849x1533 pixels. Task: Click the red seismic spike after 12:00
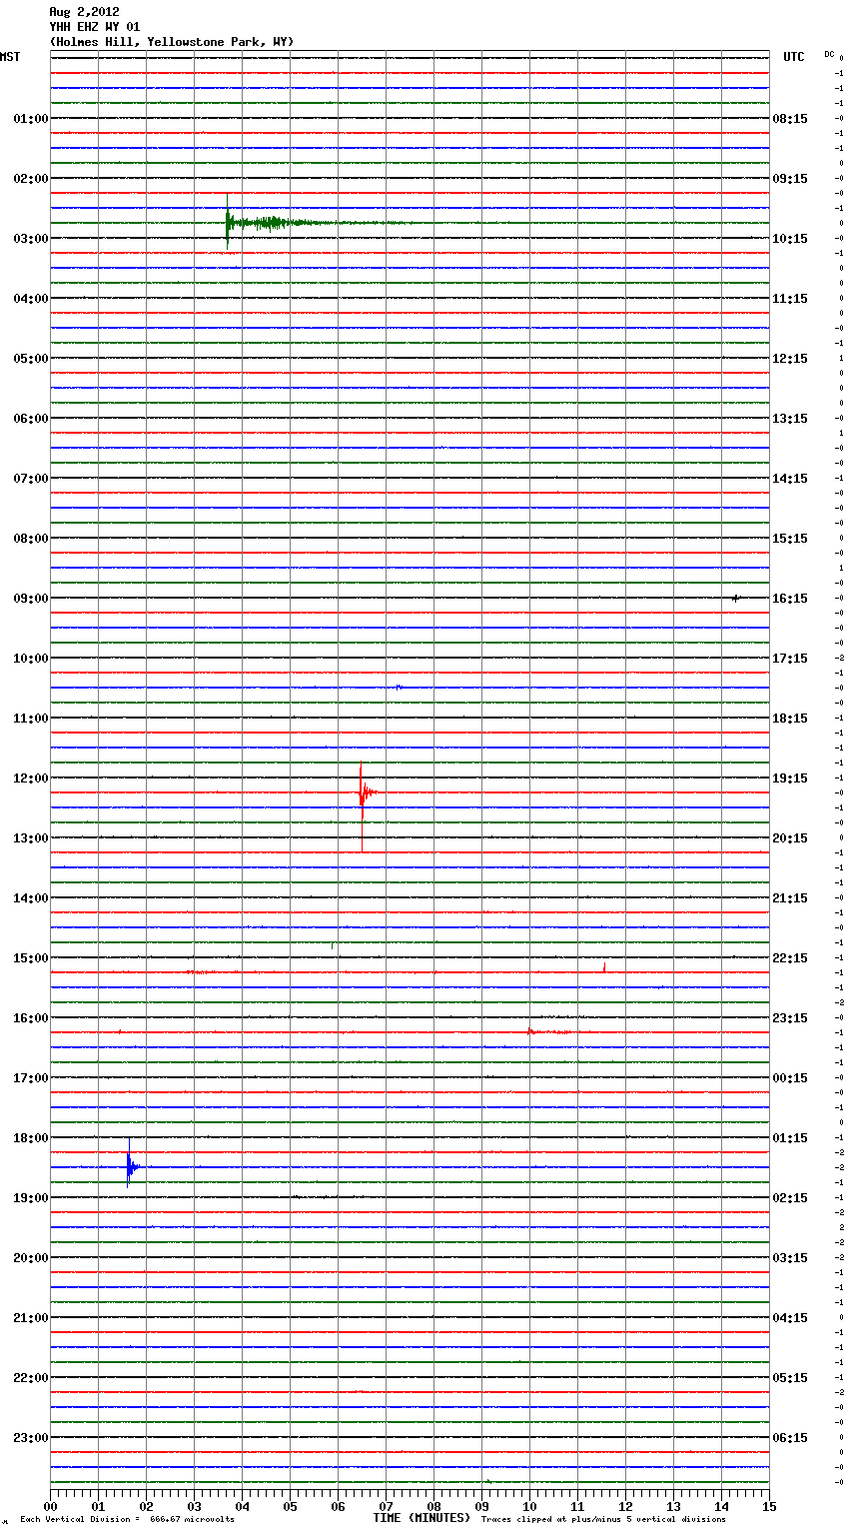click(366, 805)
